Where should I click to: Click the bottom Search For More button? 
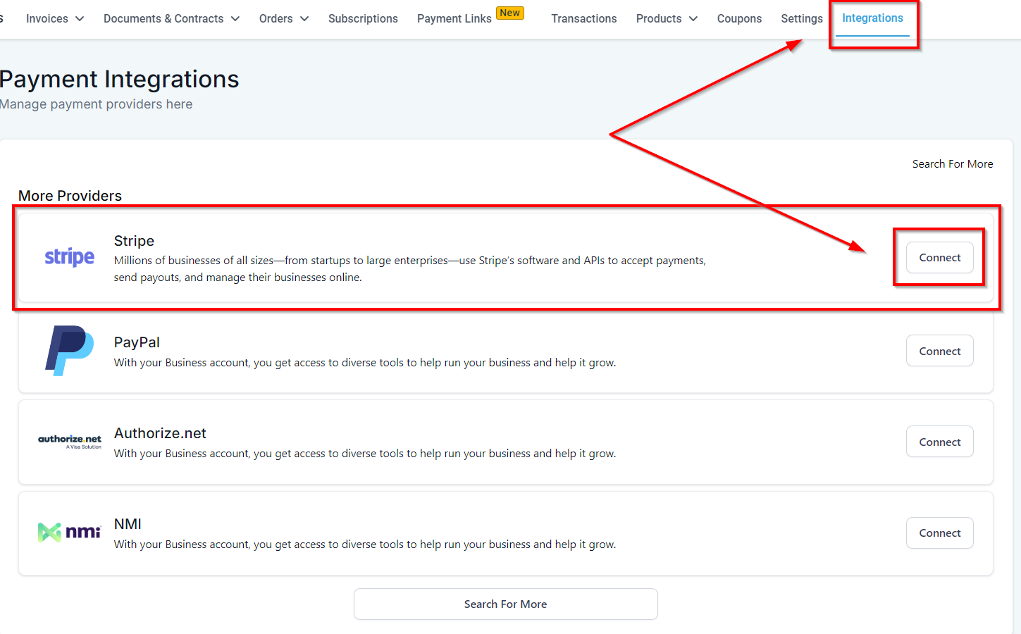tap(506, 604)
